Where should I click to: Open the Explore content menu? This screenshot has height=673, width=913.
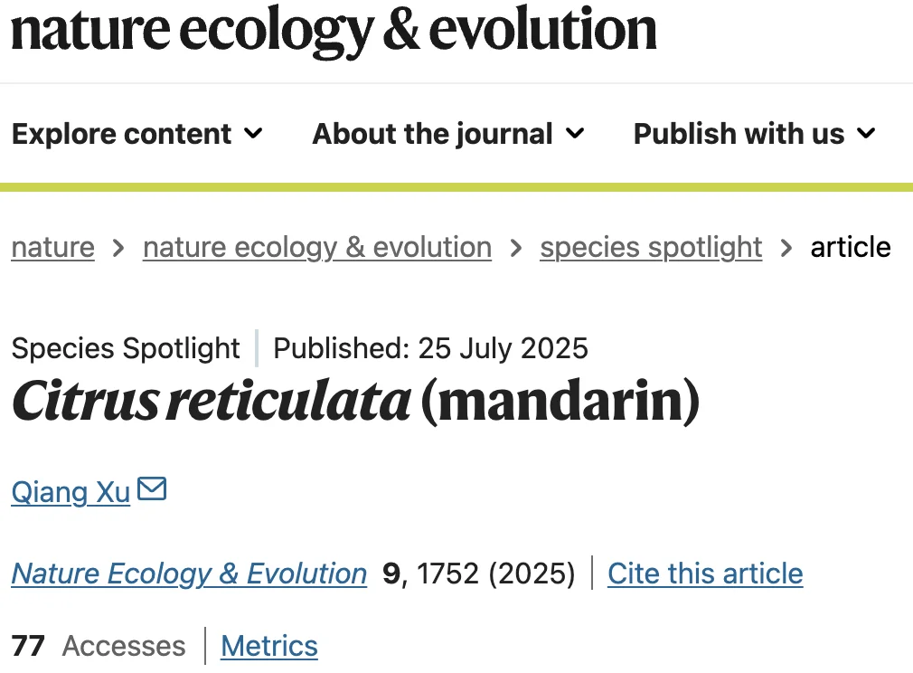click(x=122, y=134)
